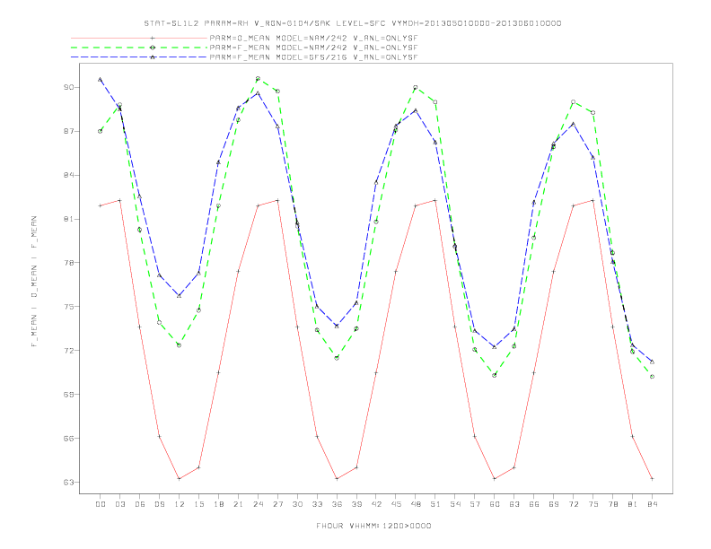
Task: Click the green dashed line legend sample
Action: (x=139, y=48)
